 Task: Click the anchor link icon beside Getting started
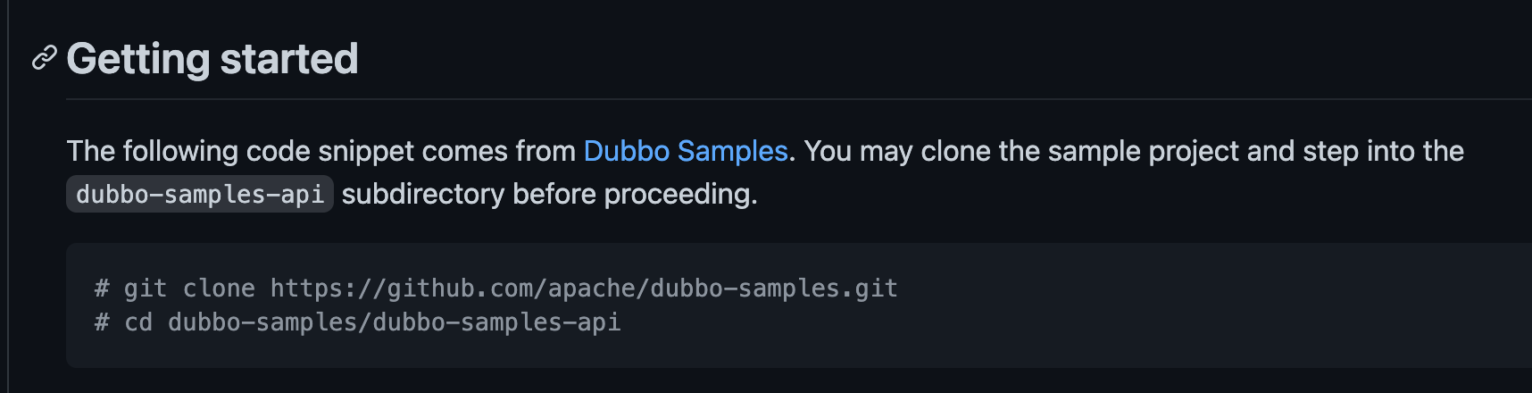tap(44, 59)
